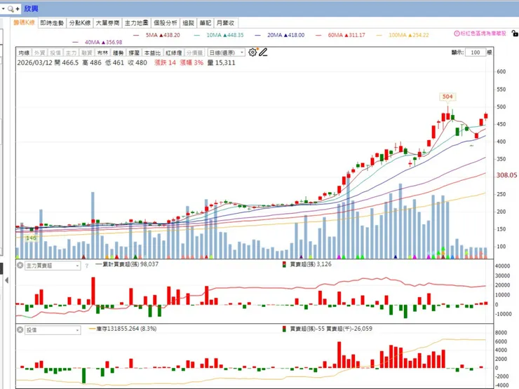The image size is (519, 389).
Task: Click the 漲跌 14 change value
Action: pos(165,63)
